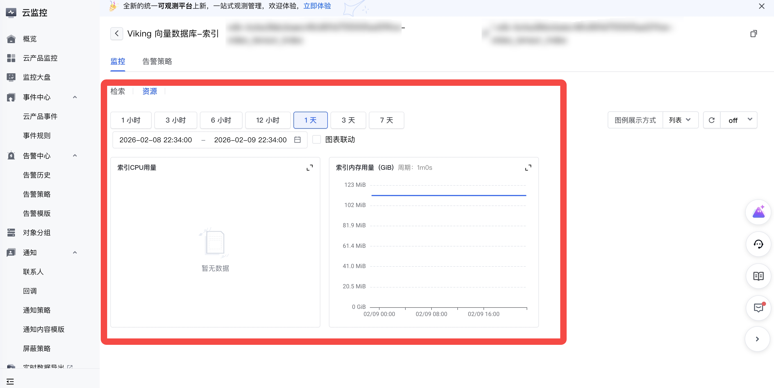Switch to the 检索 sub-tab
774x388 pixels.
pos(118,91)
